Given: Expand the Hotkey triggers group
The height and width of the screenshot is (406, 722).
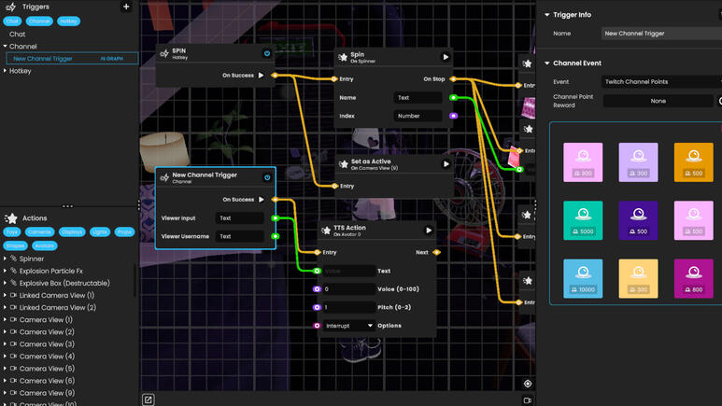Looking at the screenshot, I should coord(5,71).
